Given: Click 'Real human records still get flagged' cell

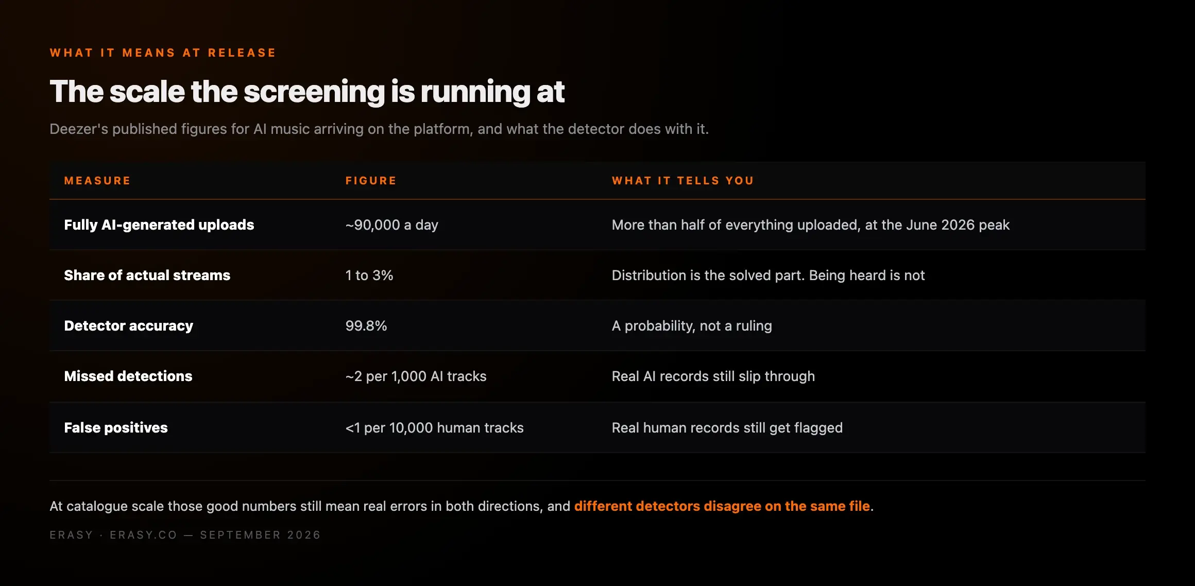Looking at the screenshot, I should (727, 428).
